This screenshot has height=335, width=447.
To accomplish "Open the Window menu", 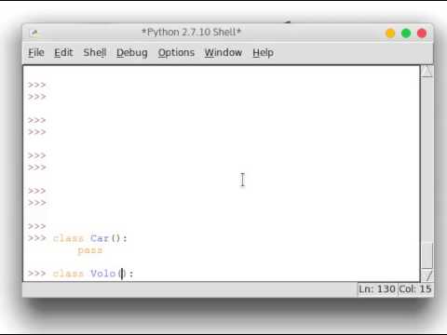I will point(223,53).
